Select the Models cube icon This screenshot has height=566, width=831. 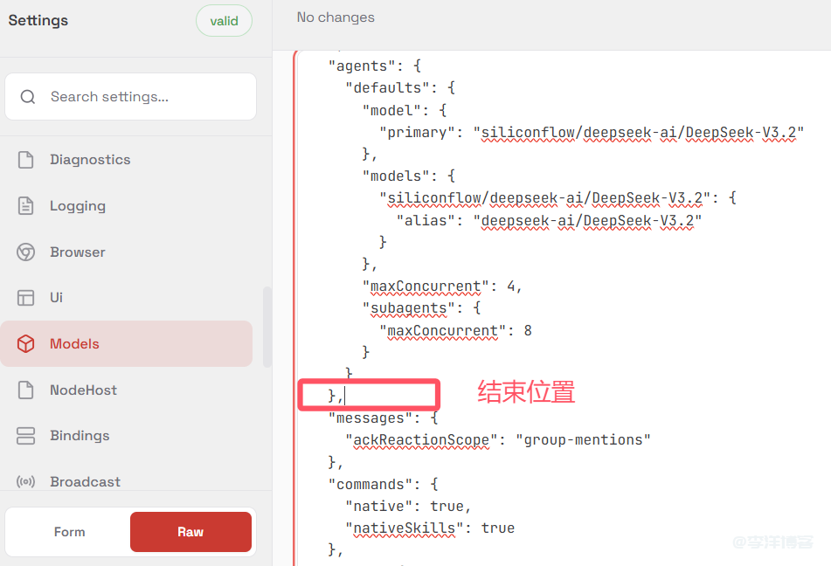click(x=25, y=343)
